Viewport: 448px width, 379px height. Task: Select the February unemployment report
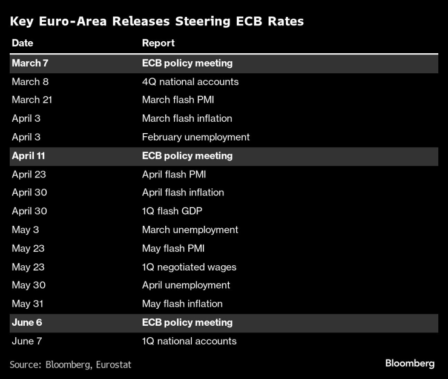pos(196,137)
